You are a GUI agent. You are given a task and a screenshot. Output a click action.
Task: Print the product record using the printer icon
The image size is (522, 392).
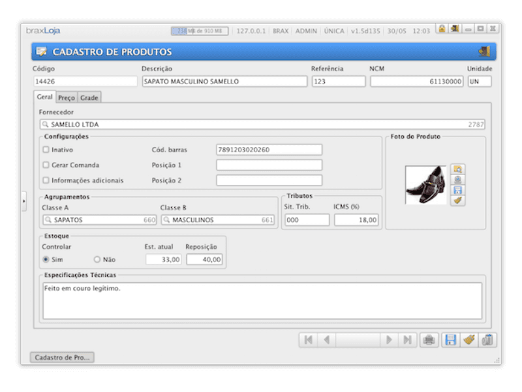click(x=429, y=340)
